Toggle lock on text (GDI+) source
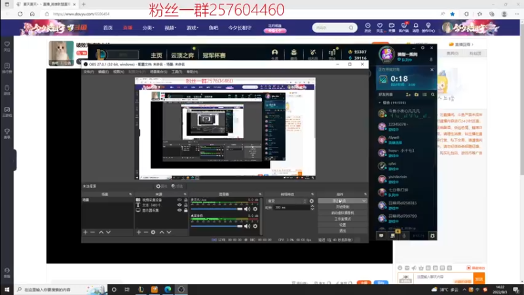 [186, 205]
